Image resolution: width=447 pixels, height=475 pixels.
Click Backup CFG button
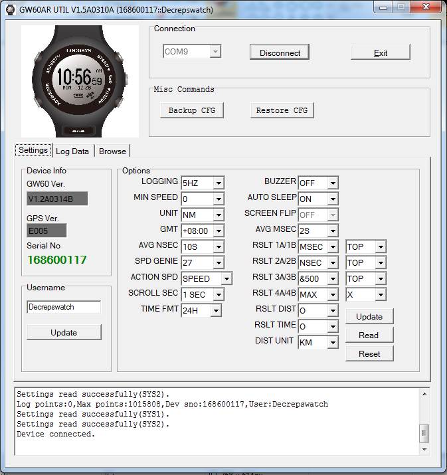pyautogui.click(x=191, y=110)
